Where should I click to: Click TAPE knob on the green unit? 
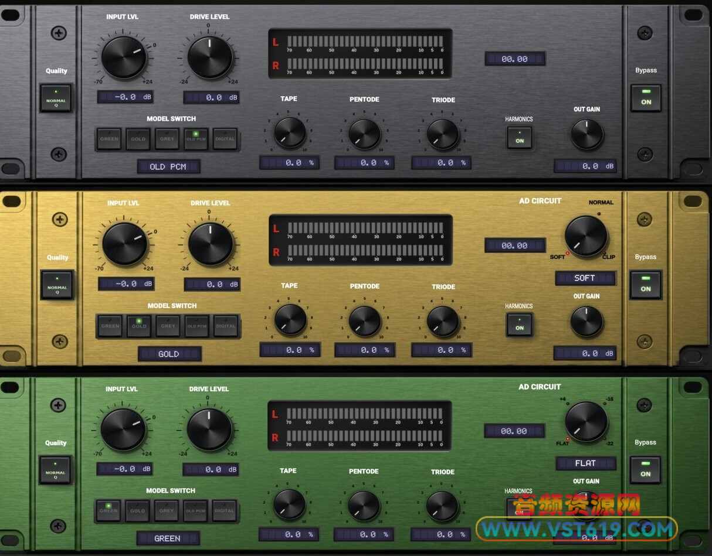click(290, 504)
